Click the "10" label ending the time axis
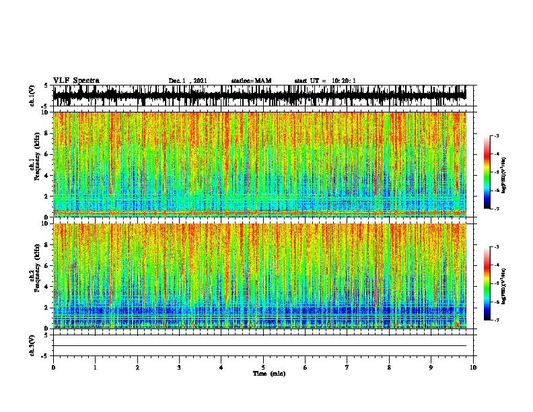The image size is (533, 412). (473, 368)
